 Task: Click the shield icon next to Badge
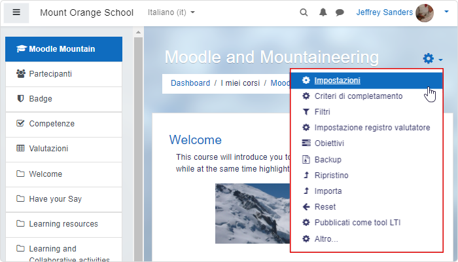[x=20, y=98]
